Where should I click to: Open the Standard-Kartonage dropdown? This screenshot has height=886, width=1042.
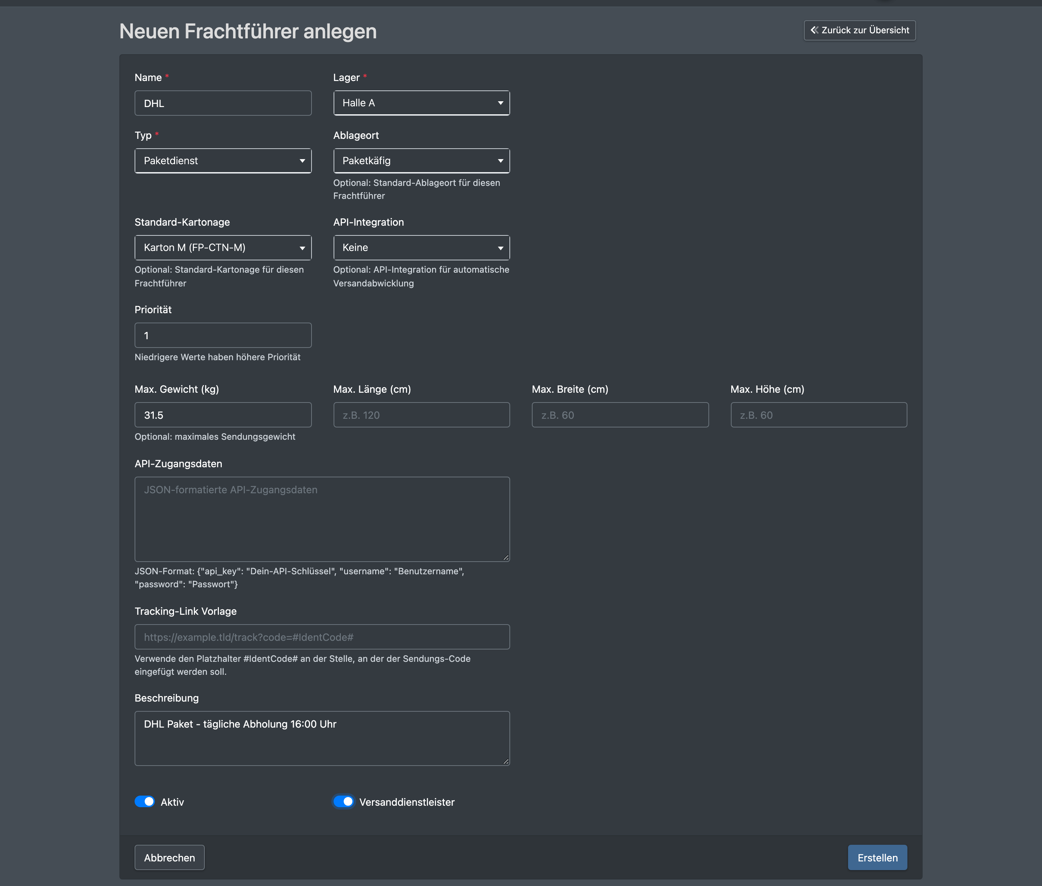click(x=223, y=248)
